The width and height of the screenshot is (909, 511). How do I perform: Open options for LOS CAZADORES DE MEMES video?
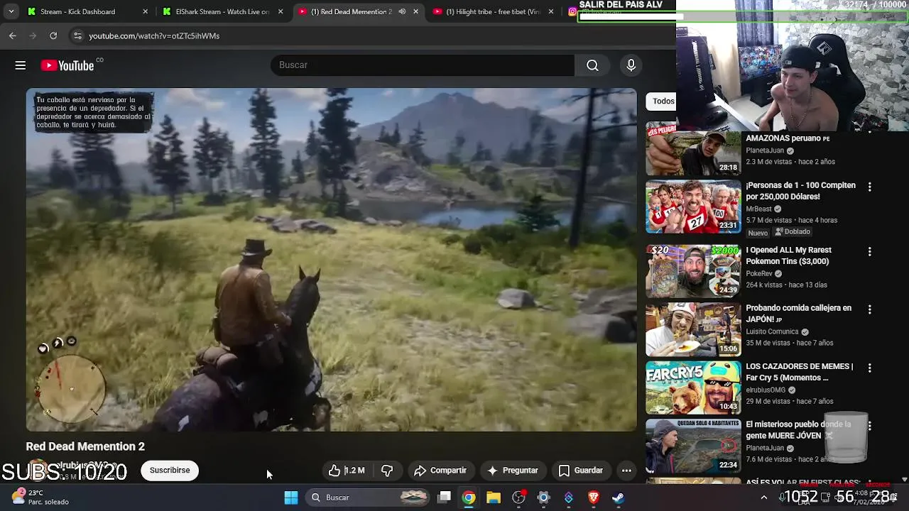(869, 368)
